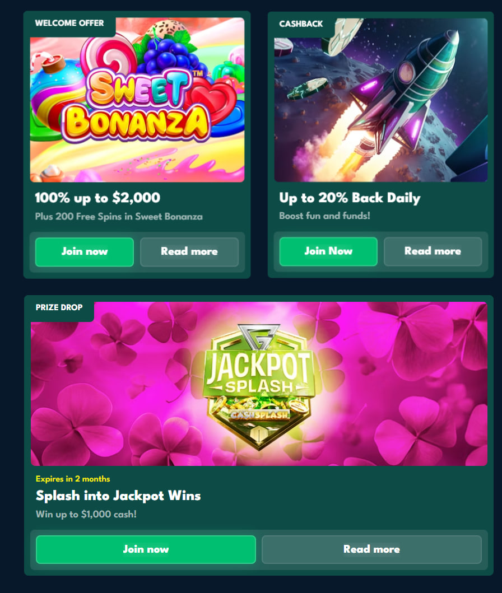This screenshot has height=593, width=502.
Task: Click Join now for the Prize Drop
Action: [x=146, y=549]
